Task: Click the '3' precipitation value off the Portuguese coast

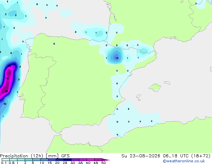Action: (19, 79)
